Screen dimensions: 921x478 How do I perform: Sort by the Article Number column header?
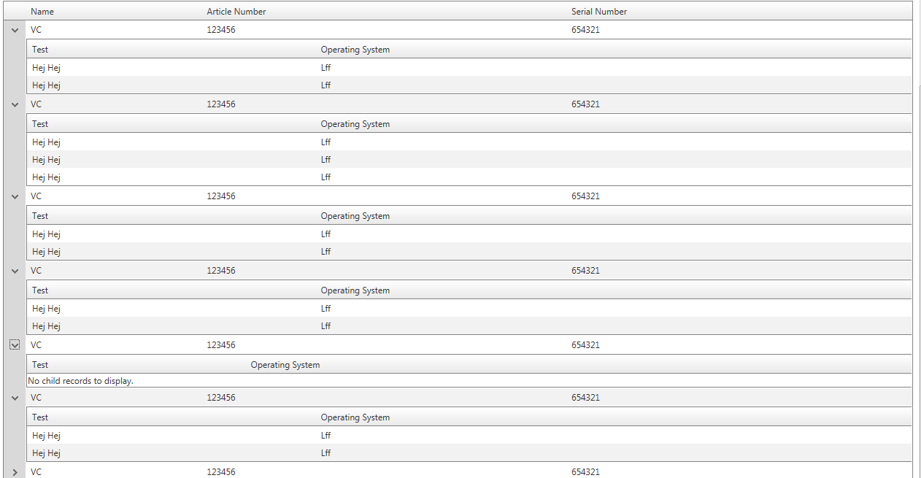(236, 12)
